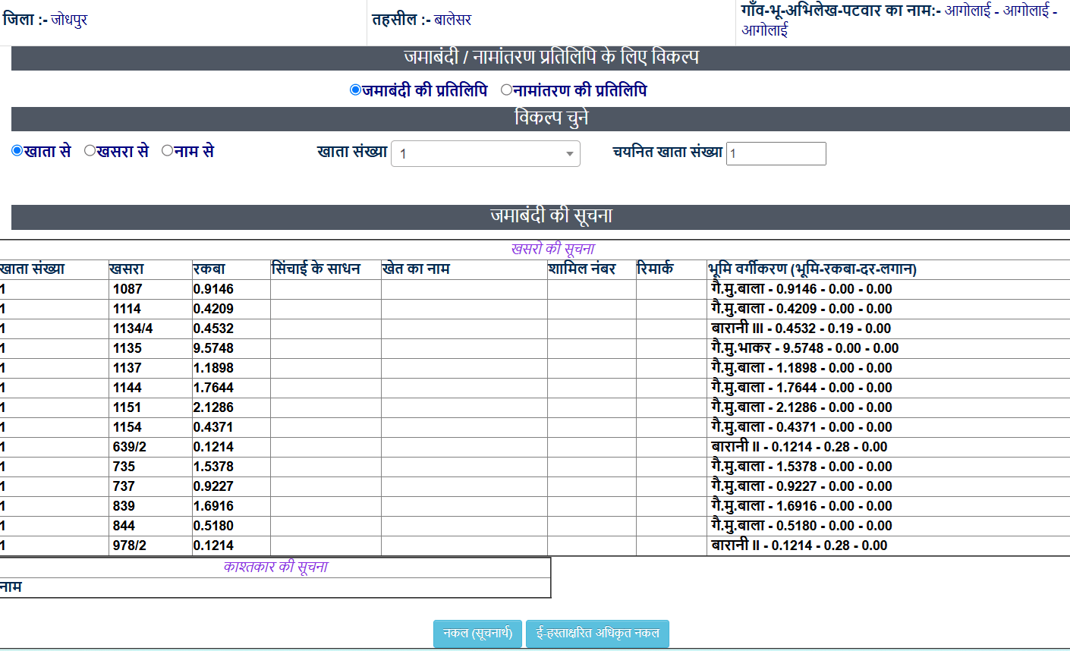
Task: Choose खाता से search option
Action: pos(17,150)
